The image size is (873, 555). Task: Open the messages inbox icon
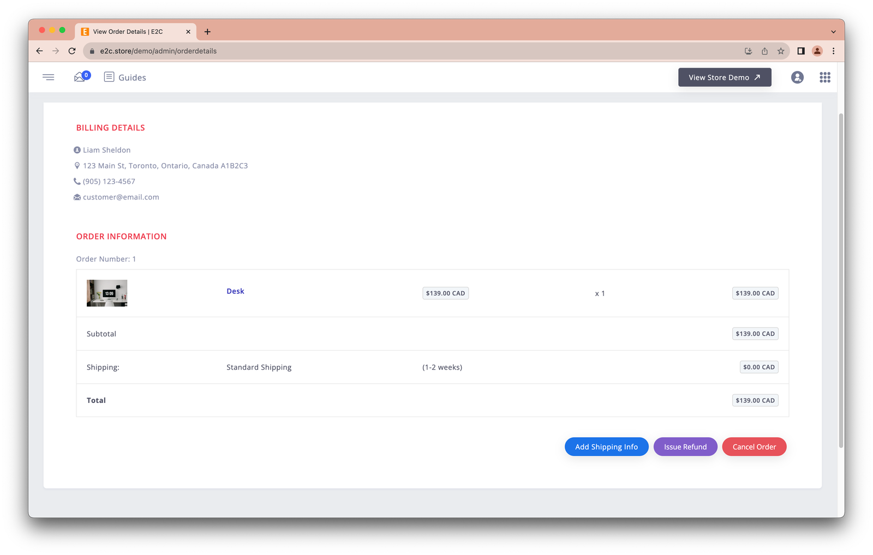81,77
